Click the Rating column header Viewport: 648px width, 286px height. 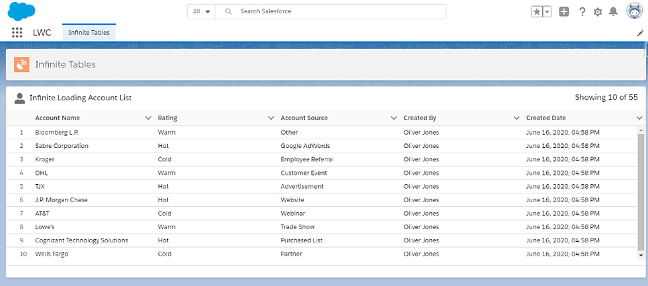[x=167, y=118]
